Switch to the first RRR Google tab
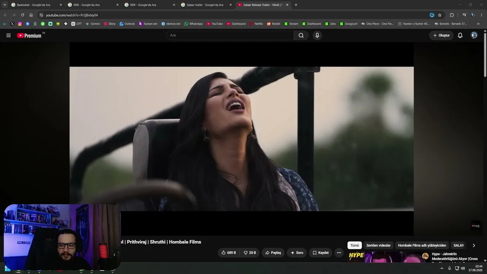487x274 pixels. pos(93,5)
